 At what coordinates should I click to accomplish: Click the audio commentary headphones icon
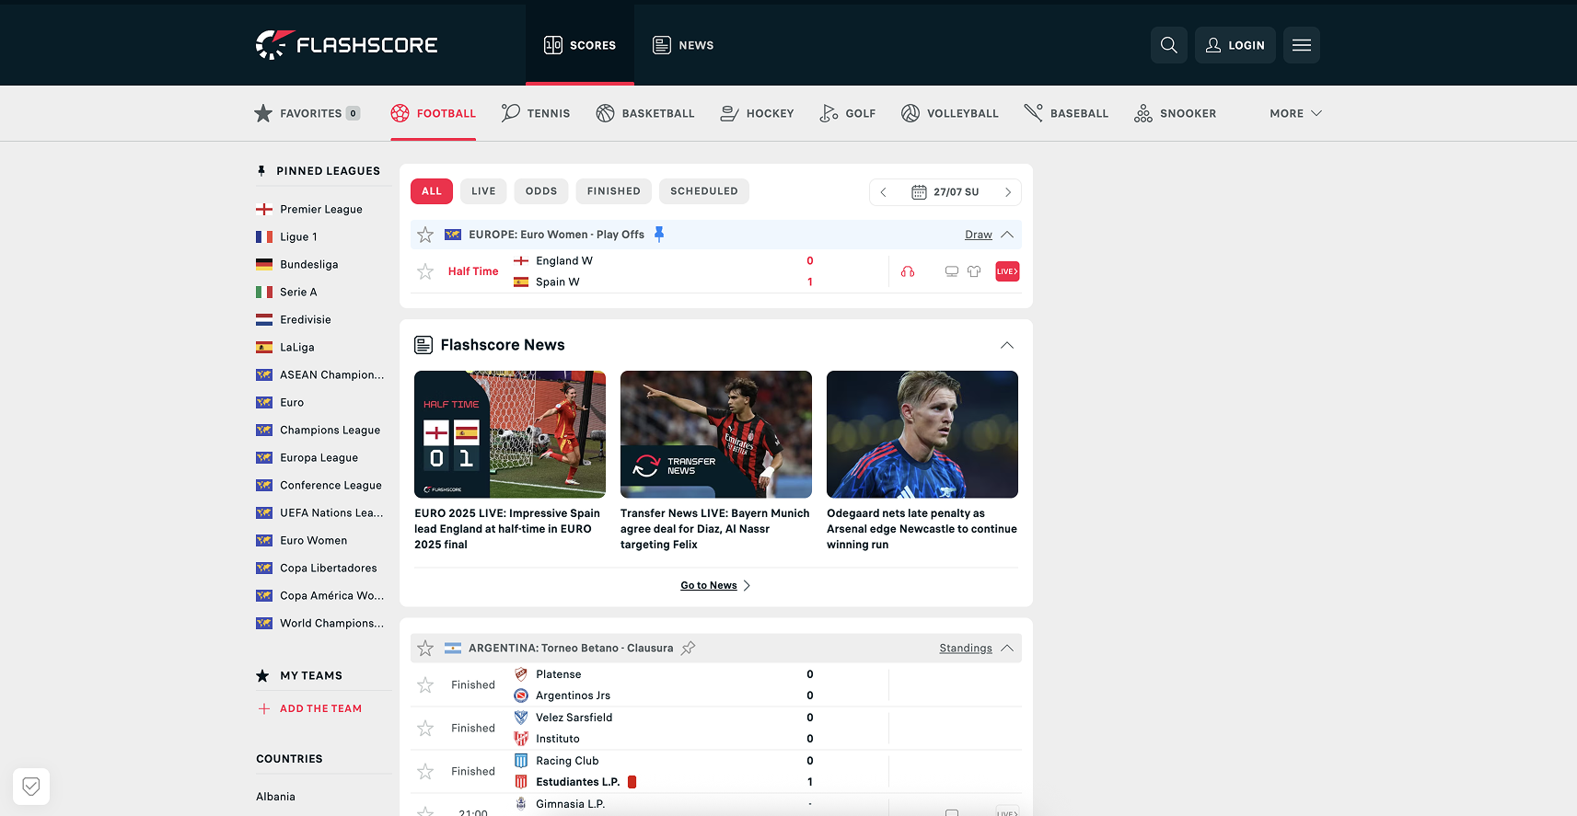(908, 271)
